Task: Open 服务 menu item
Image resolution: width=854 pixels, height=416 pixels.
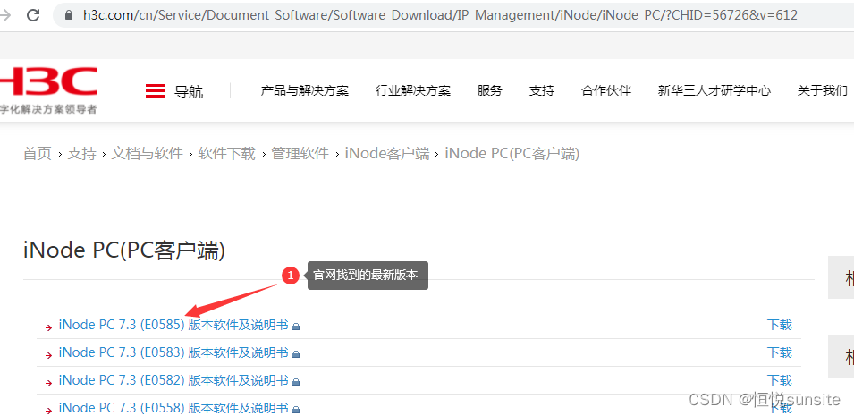Action: (x=490, y=90)
